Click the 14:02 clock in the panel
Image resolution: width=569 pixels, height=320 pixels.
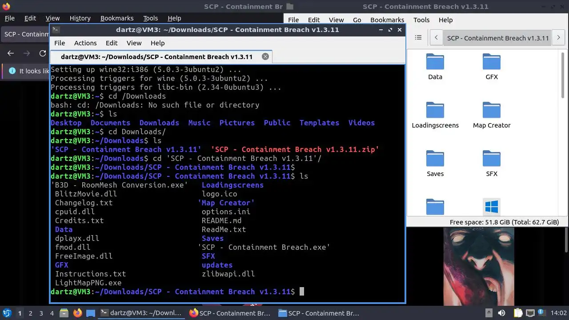tap(559, 313)
